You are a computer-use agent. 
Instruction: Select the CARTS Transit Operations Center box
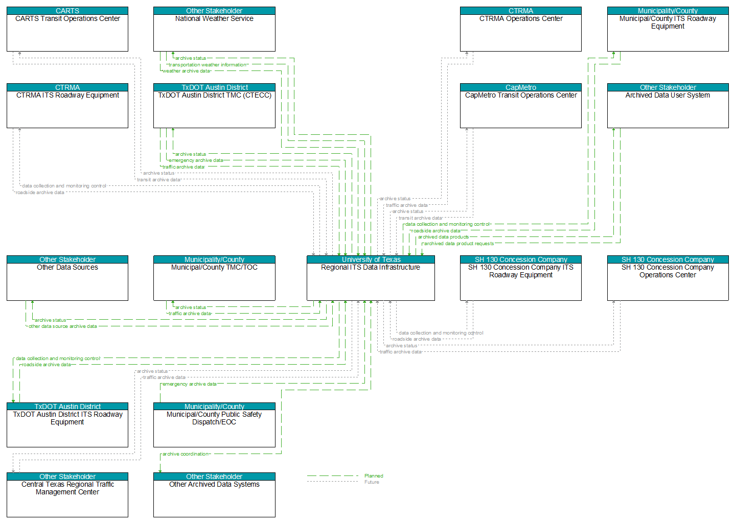67,29
